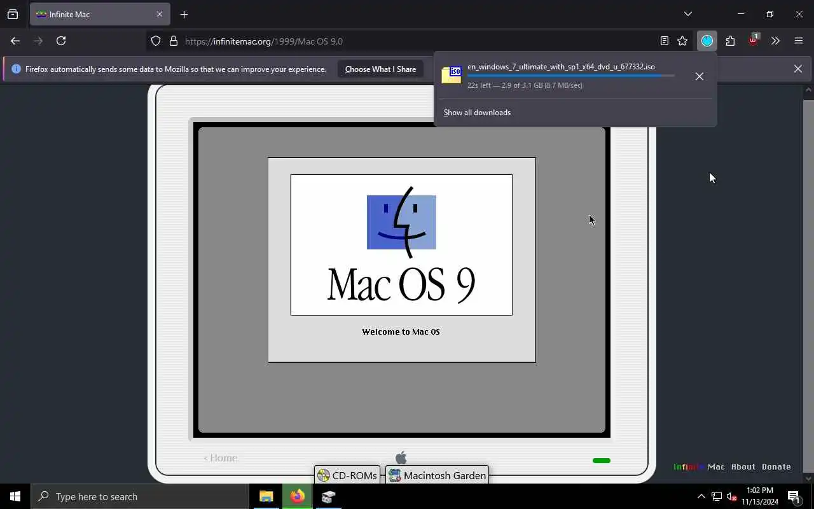Viewport: 814px width, 509px height.
Task: Open the uBlock Origin extension
Action: (x=754, y=41)
